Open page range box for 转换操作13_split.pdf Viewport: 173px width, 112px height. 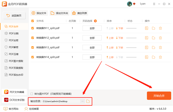92,47
